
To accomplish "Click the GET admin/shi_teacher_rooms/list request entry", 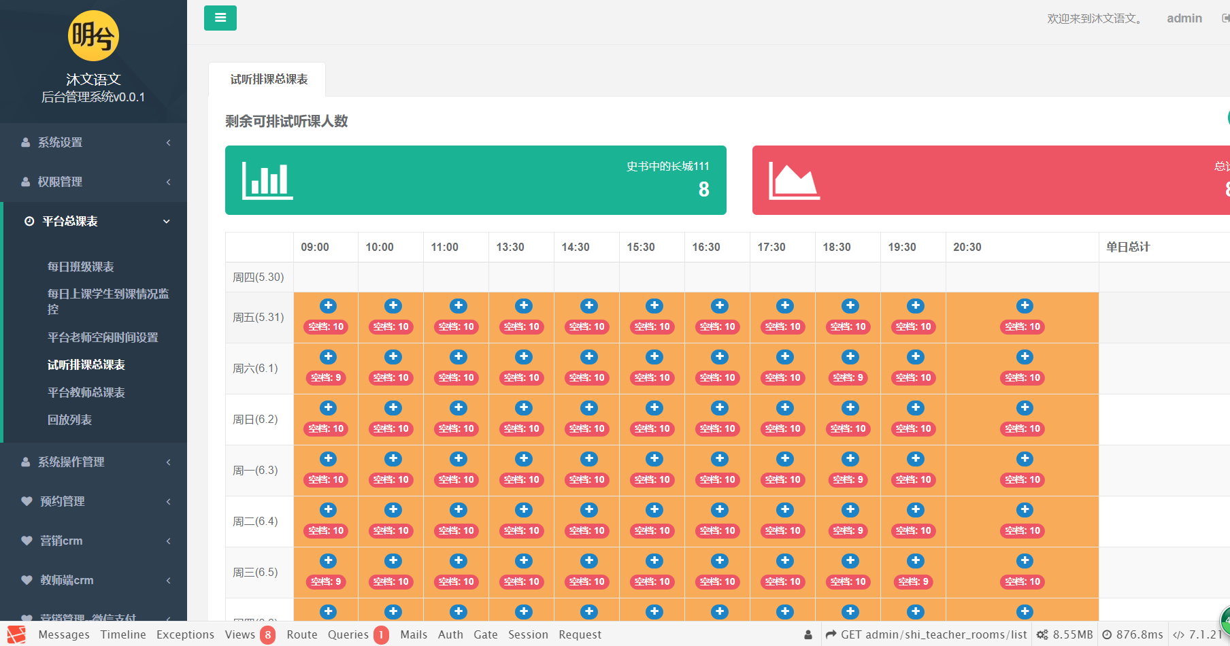I will (x=926, y=634).
